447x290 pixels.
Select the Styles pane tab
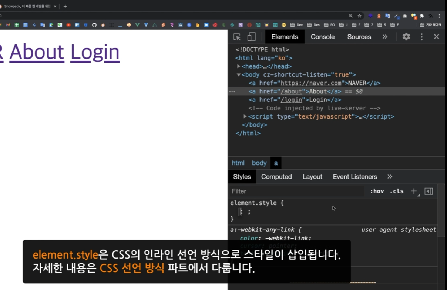point(242,177)
